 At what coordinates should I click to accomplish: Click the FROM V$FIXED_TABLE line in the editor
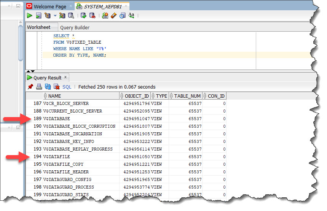(x=77, y=42)
